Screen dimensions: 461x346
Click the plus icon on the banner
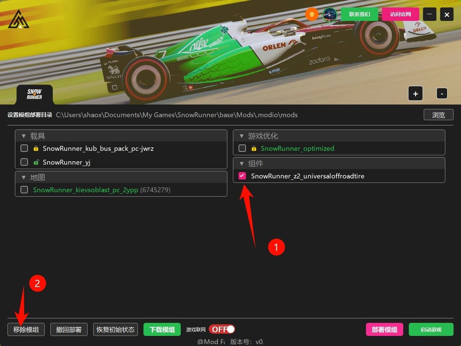tap(416, 94)
